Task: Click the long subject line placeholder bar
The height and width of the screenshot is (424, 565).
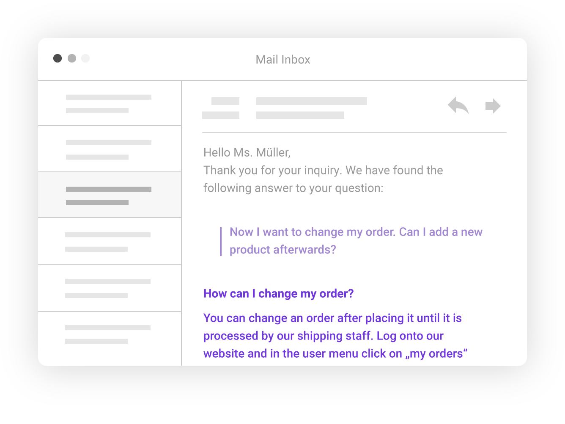Action: pos(312,101)
